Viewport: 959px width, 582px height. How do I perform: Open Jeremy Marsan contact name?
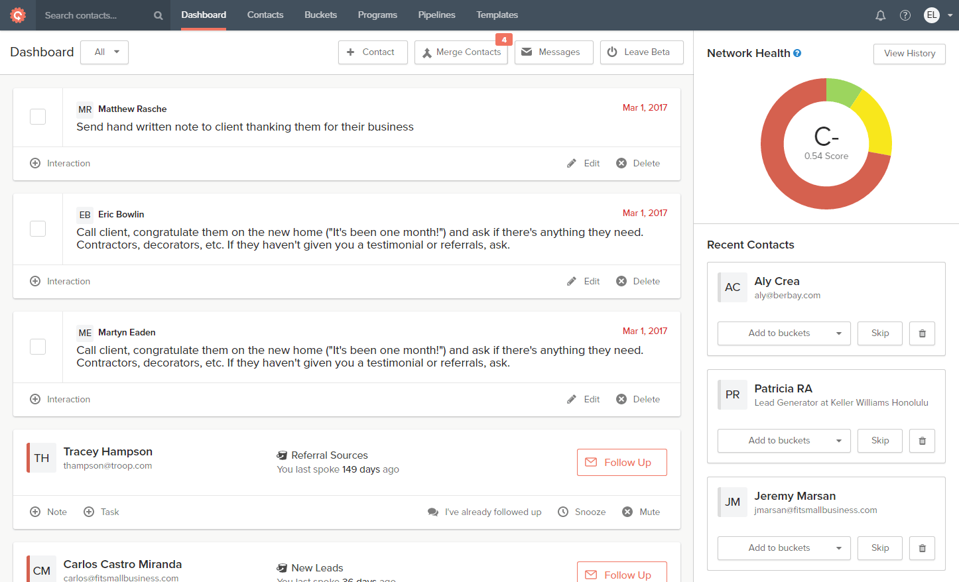click(x=795, y=496)
